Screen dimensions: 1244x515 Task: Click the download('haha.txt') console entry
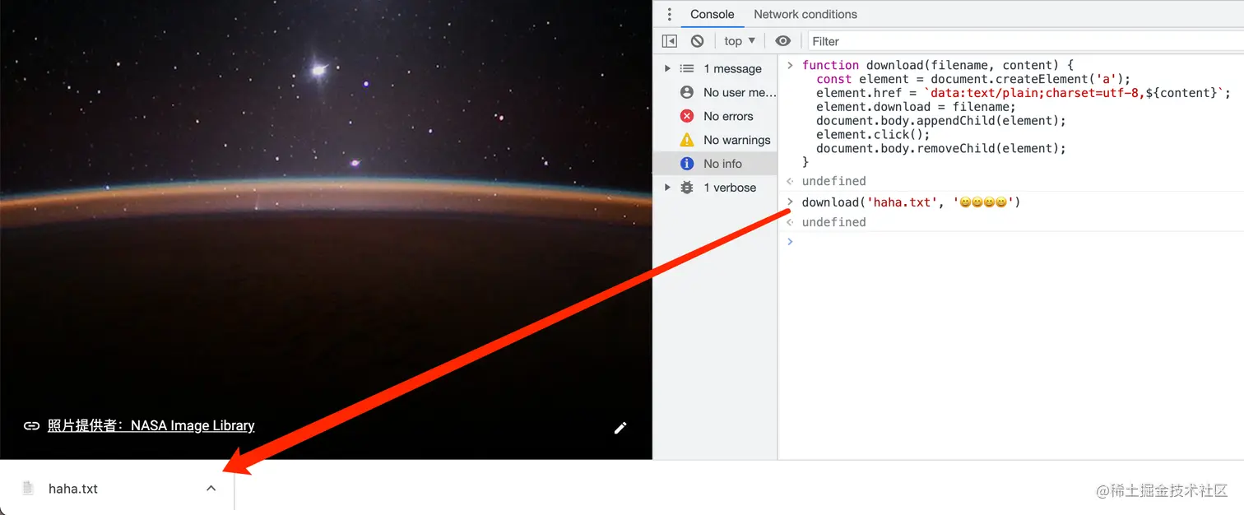click(x=911, y=202)
